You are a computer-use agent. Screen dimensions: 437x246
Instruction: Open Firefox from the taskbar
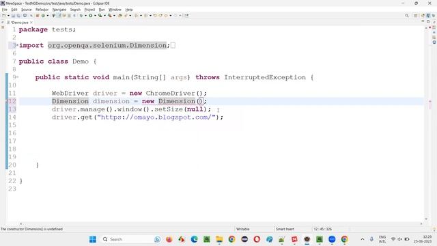click(169, 239)
